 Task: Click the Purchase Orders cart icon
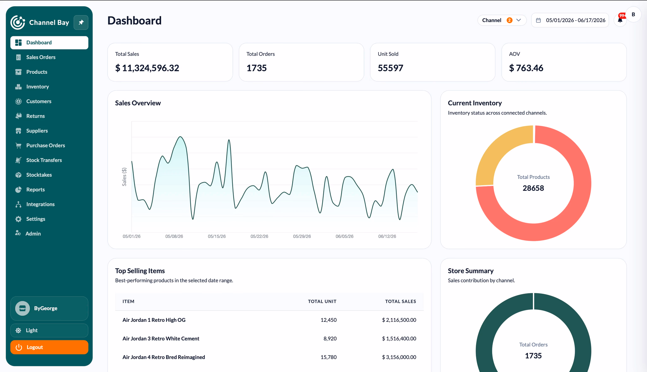point(18,145)
